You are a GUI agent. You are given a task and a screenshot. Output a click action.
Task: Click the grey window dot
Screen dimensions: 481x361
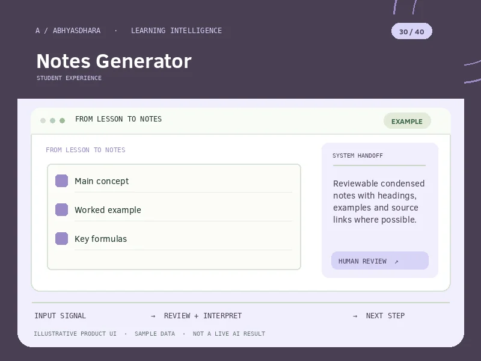43,120
